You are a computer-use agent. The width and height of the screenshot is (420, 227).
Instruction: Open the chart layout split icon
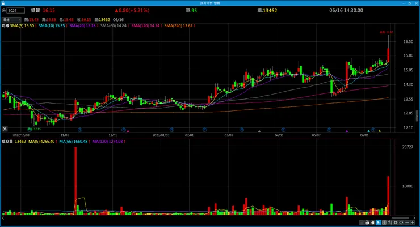click(x=384, y=222)
